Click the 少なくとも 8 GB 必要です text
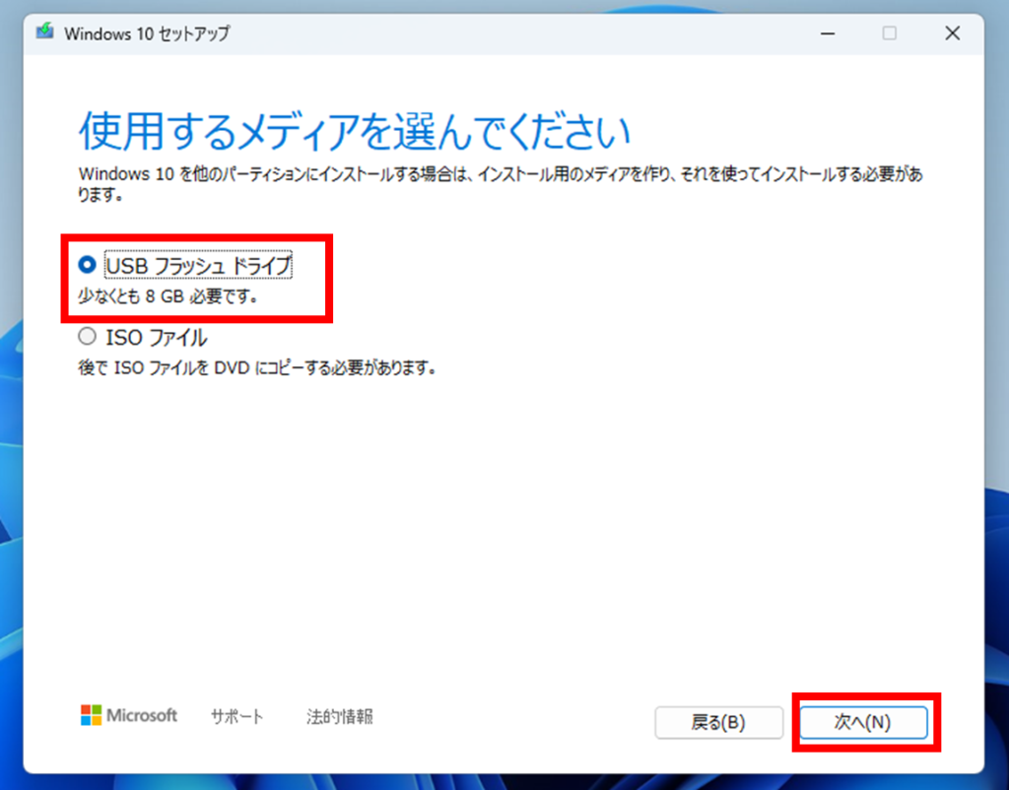The image size is (1009, 790). coord(168,296)
